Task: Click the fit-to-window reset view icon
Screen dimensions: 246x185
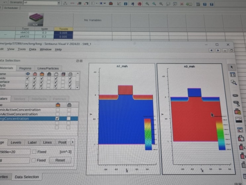Action: pyautogui.click(x=232, y=75)
